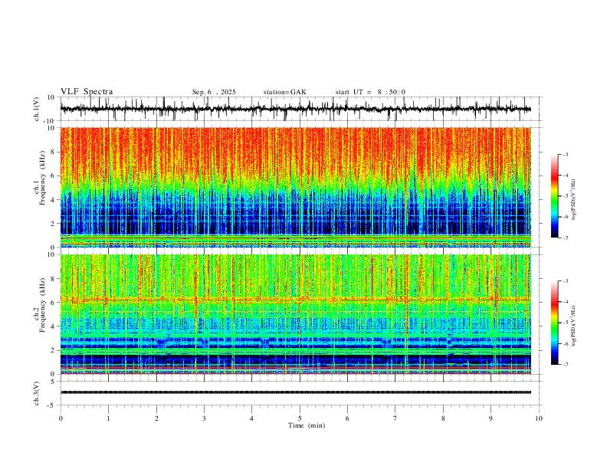The height and width of the screenshot is (469, 607).
Task: Click the "ch.1(V)" waveform axis label
Action: 36,109
